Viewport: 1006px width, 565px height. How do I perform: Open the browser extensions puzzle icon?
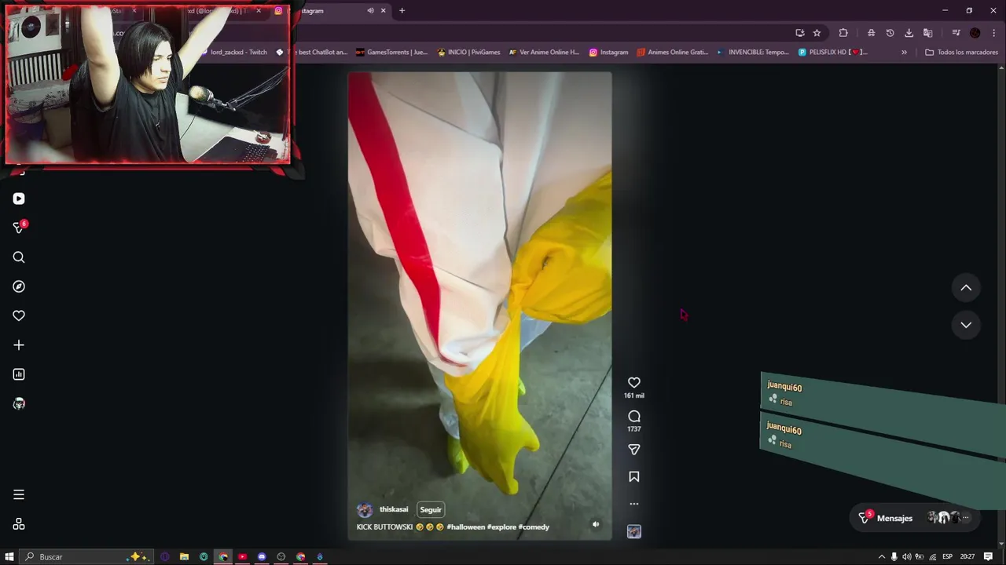843,33
